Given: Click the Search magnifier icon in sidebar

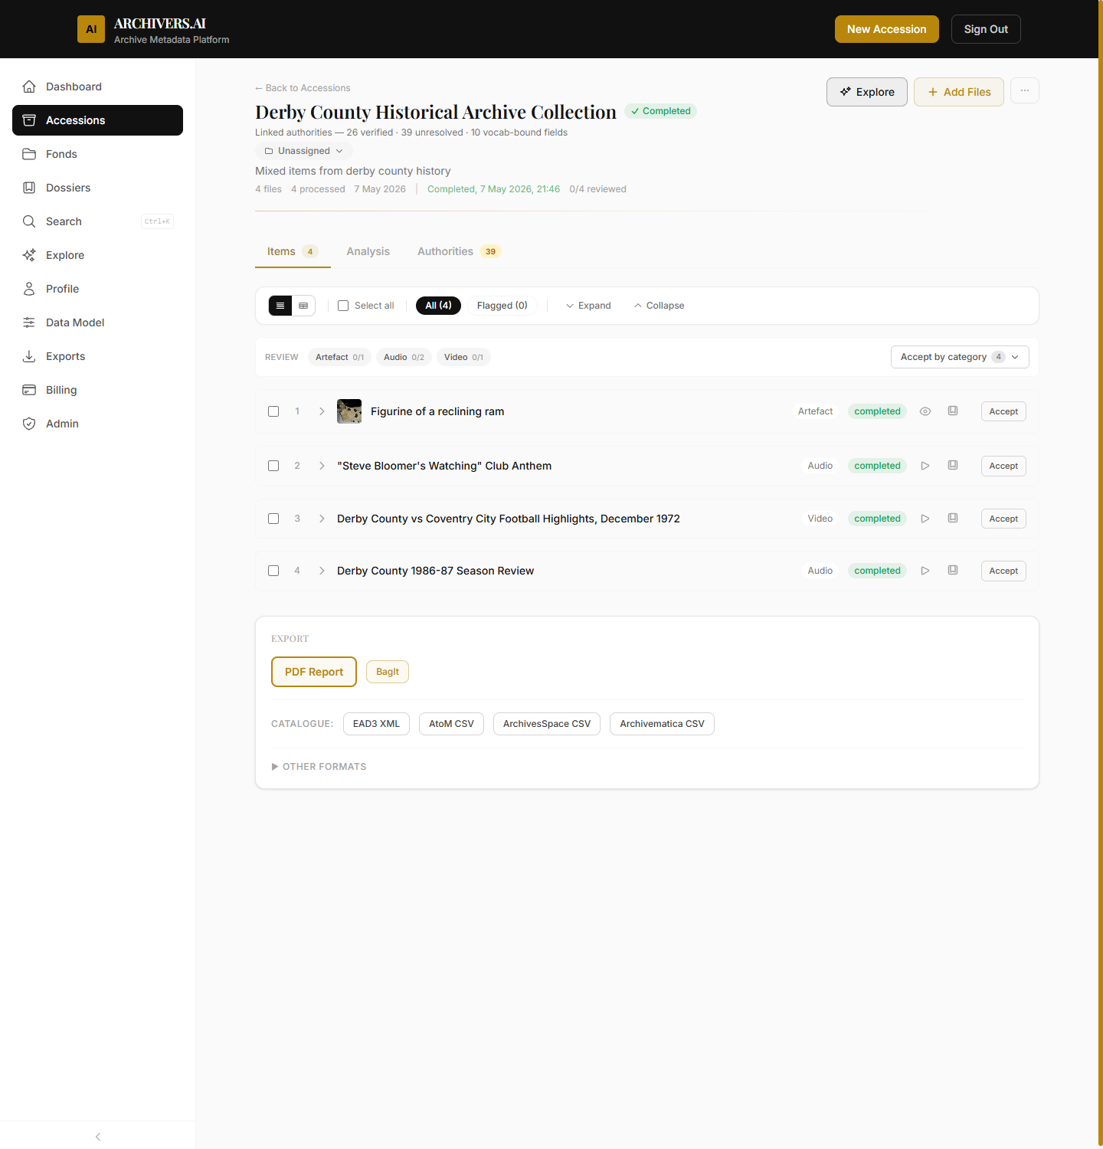Looking at the screenshot, I should tap(29, 221).
